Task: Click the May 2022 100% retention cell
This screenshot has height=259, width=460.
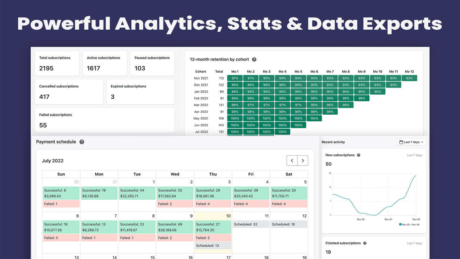Action: point(235,118)
